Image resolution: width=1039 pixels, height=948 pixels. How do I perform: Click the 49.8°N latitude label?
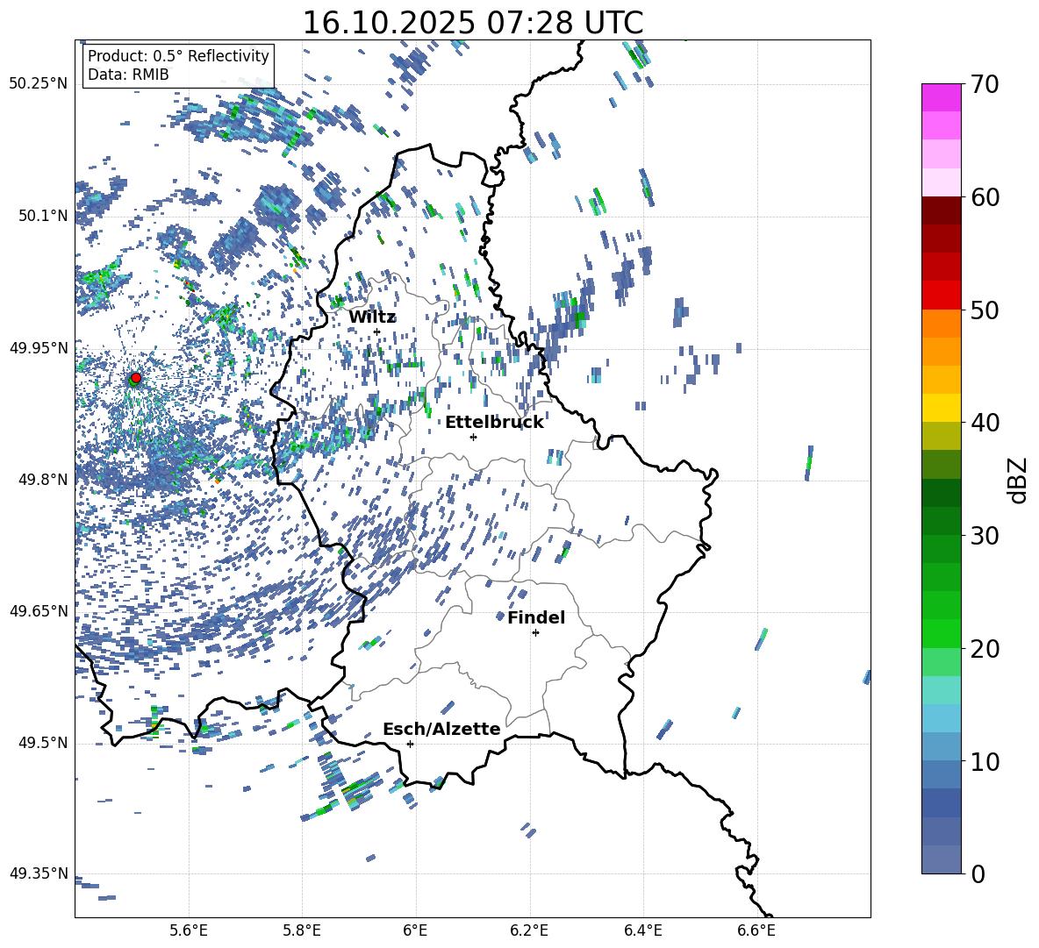point(42,480)
